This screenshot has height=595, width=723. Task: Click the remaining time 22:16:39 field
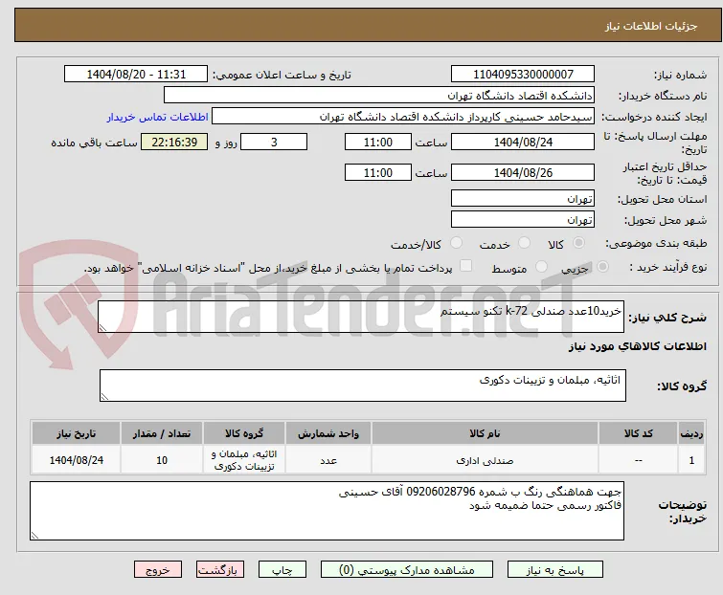174,142
